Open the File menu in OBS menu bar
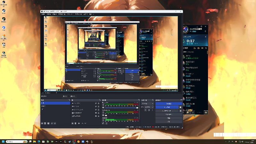This screenshot has height=144, width=256. click(43, 14)
